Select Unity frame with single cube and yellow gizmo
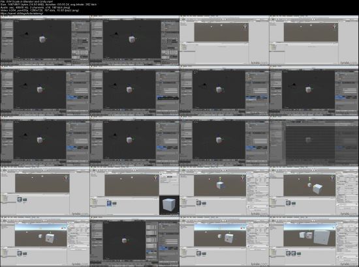Image resolution: width=359 pixels, height=267 pixels. pos(224,191)
